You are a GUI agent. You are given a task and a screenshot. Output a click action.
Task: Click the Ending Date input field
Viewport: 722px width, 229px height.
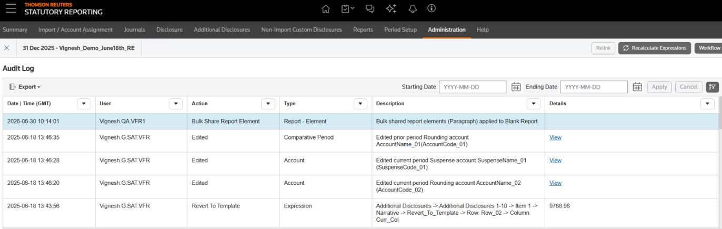point(594,87)
